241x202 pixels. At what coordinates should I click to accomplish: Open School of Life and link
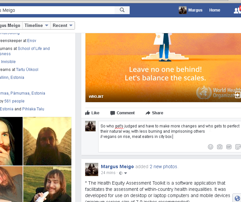pos(34,48)
